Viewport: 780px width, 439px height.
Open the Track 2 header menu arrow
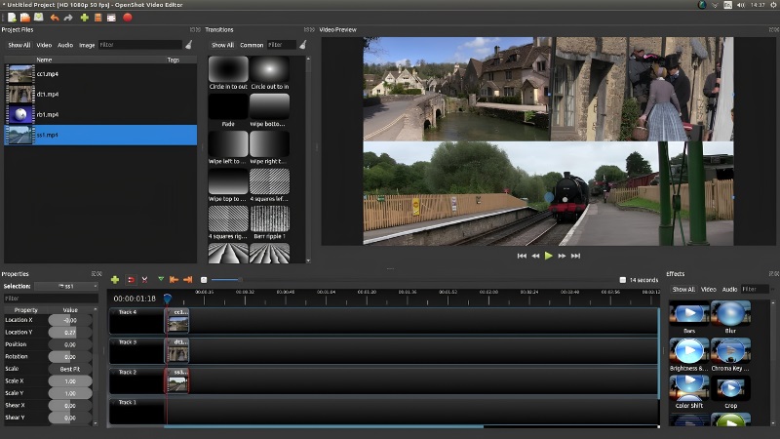click(x=114, y=372)
